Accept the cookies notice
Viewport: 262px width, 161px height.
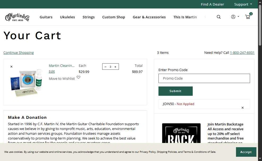click(x=246, y=152)
